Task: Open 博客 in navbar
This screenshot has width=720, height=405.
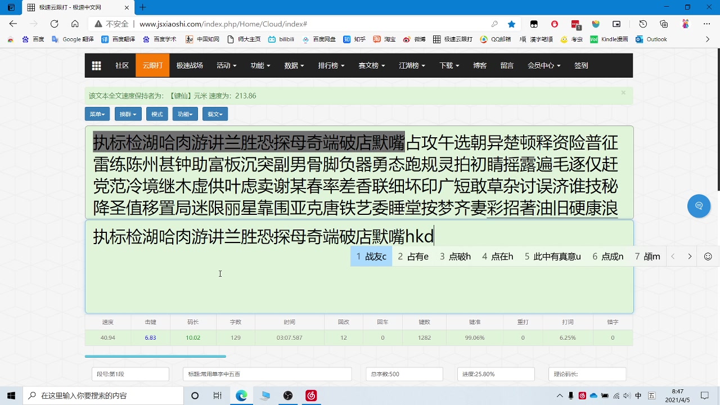Action: pyautogui.click(x=480, y=66)
